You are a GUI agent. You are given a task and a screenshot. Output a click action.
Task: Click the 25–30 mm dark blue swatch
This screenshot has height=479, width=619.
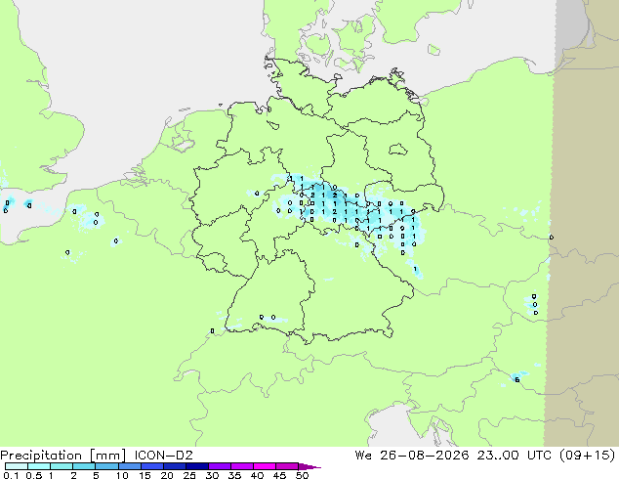[x=196, y=466]
